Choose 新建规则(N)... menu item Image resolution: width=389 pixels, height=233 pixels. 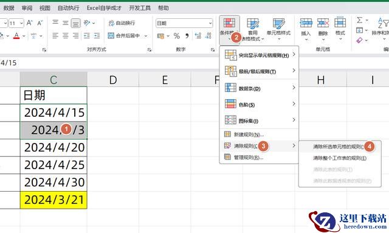[x=259, y=134]
